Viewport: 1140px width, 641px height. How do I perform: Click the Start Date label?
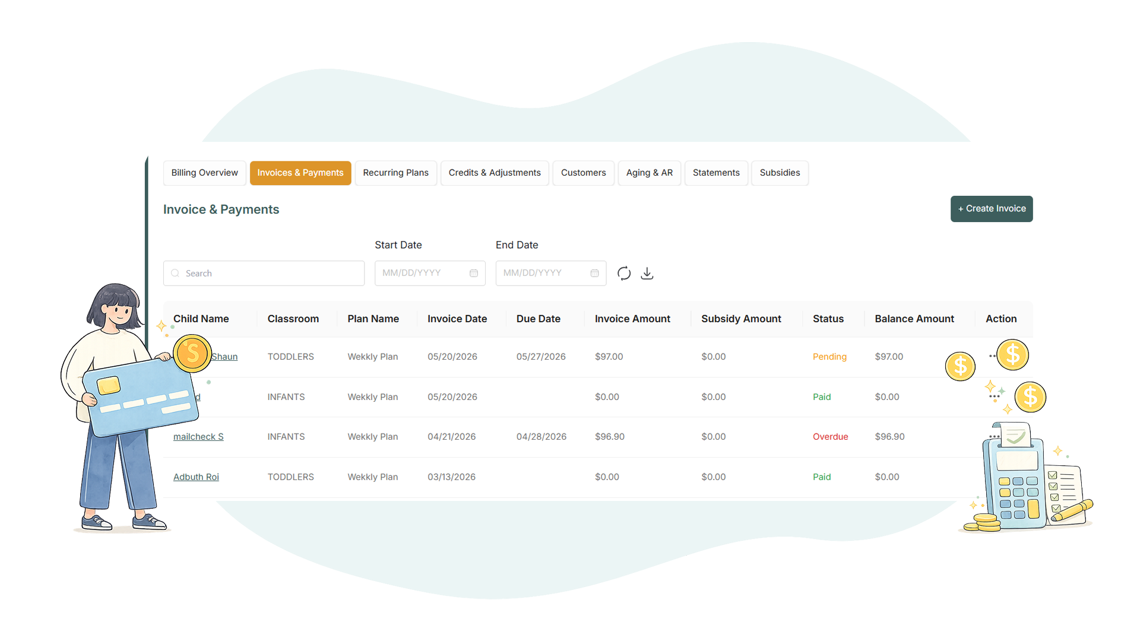coord(398,245)
